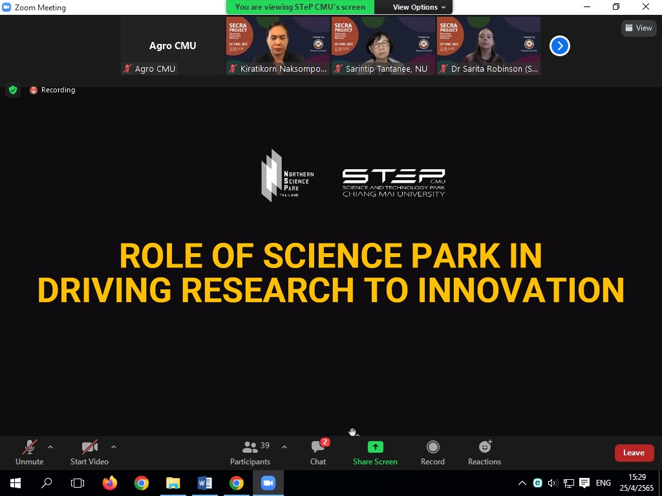This screenshot has height=496, width=662.
Task: Click the STeP Chiang Mai University logo
Action: (x=394, y=183)
